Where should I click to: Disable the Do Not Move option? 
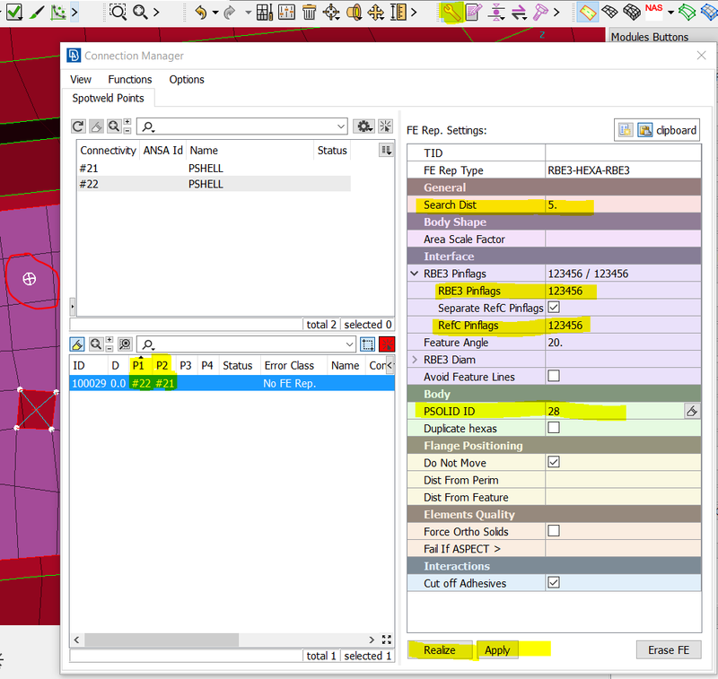click(554, 462)
